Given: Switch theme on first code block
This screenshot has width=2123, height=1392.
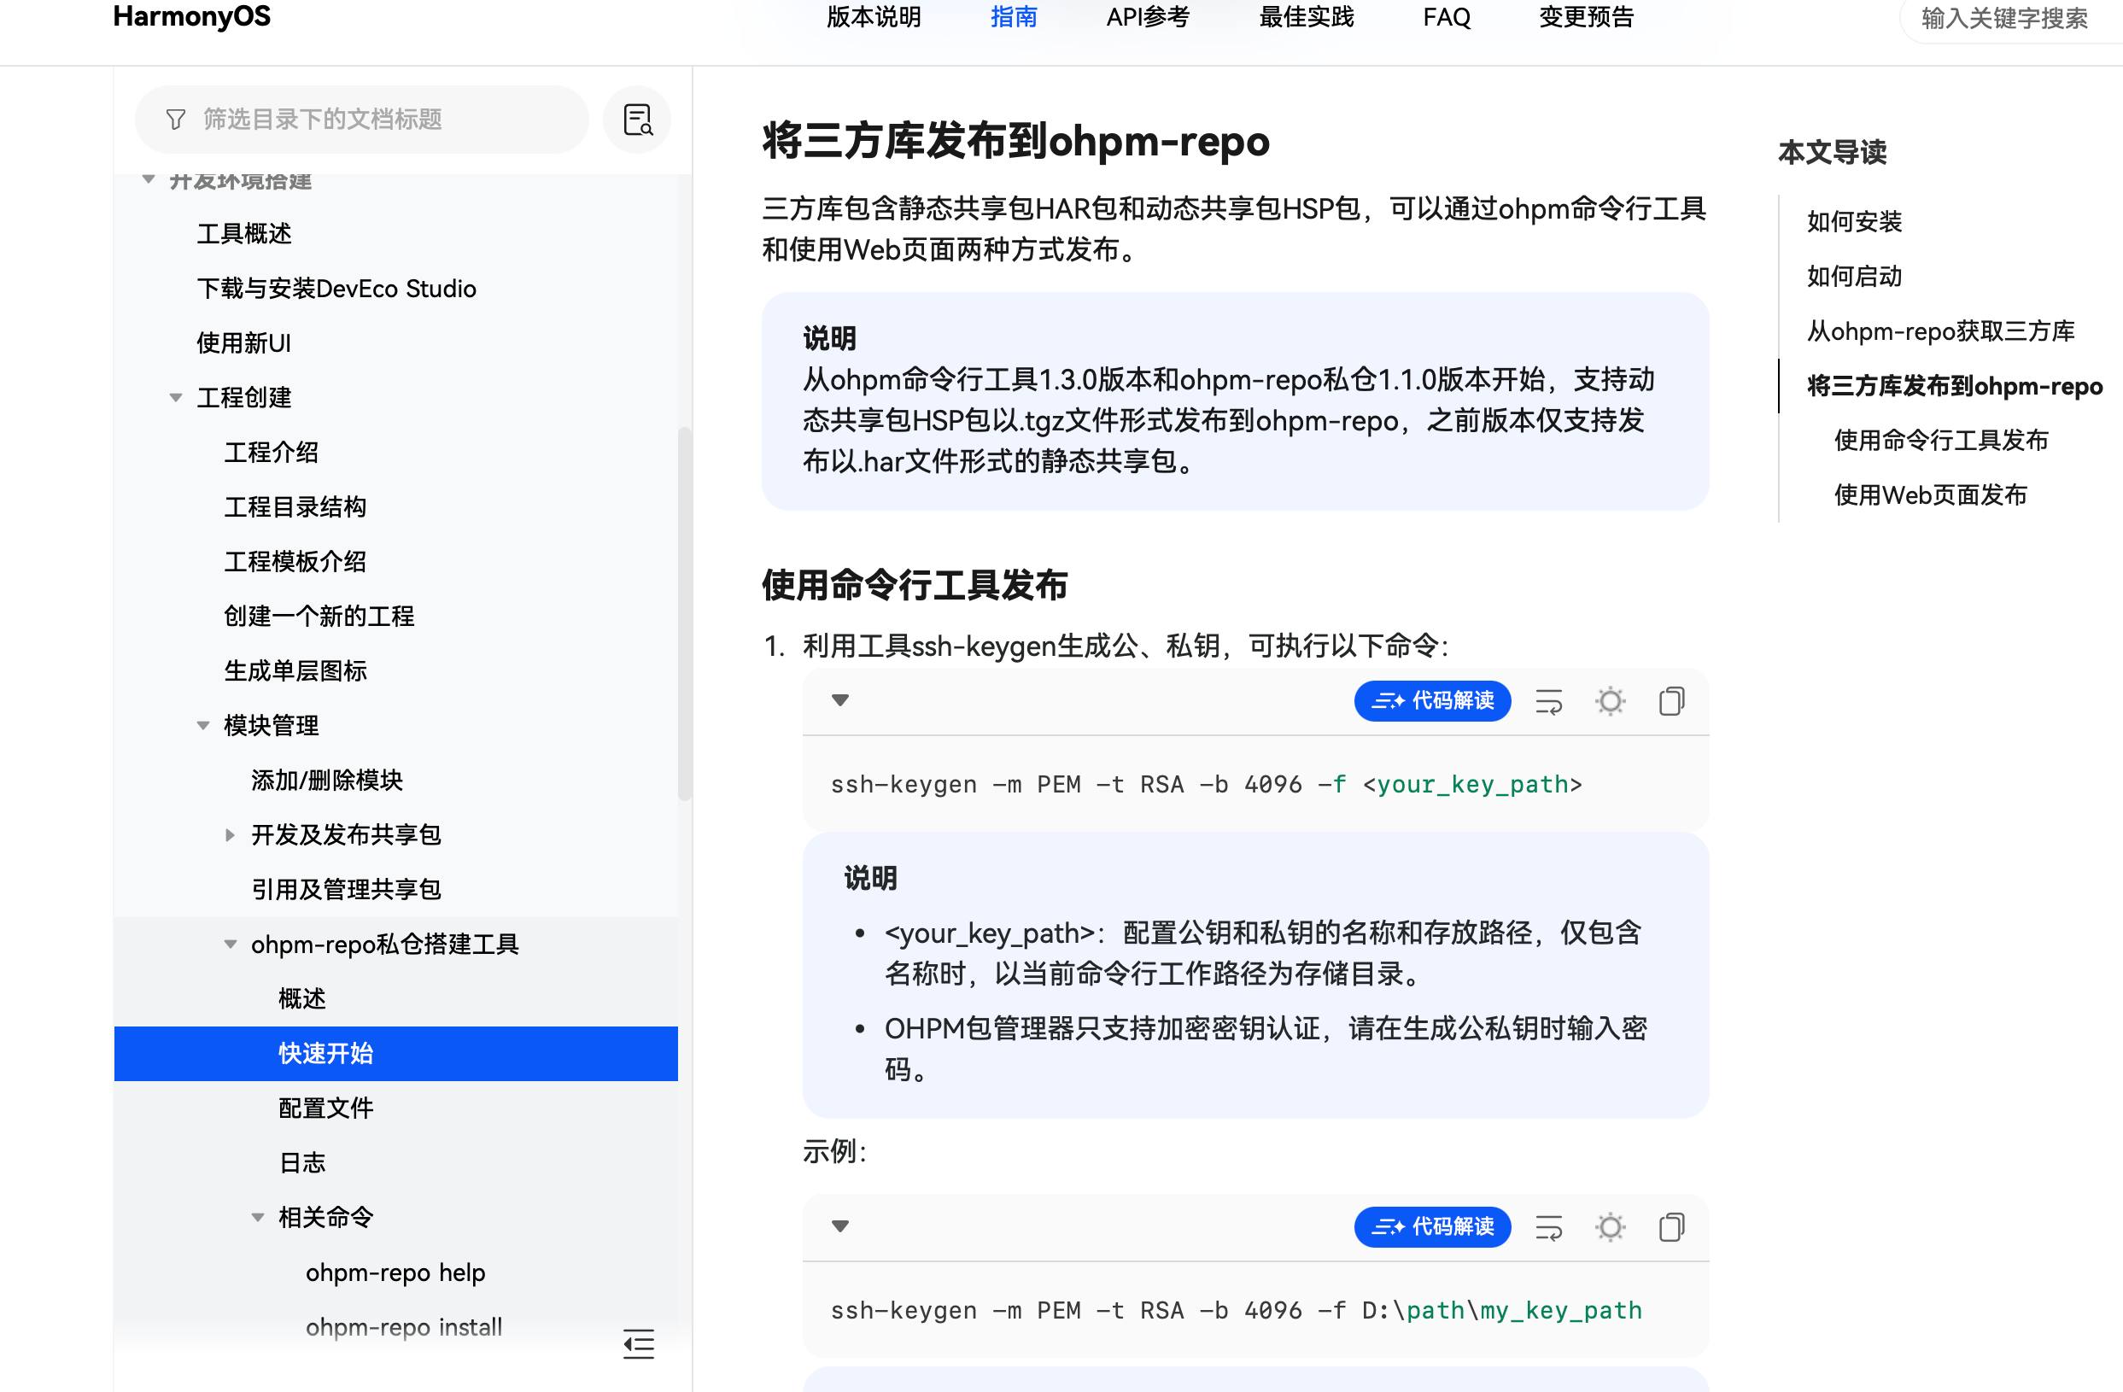Looking at the screenshot, I should (1609, 701).
